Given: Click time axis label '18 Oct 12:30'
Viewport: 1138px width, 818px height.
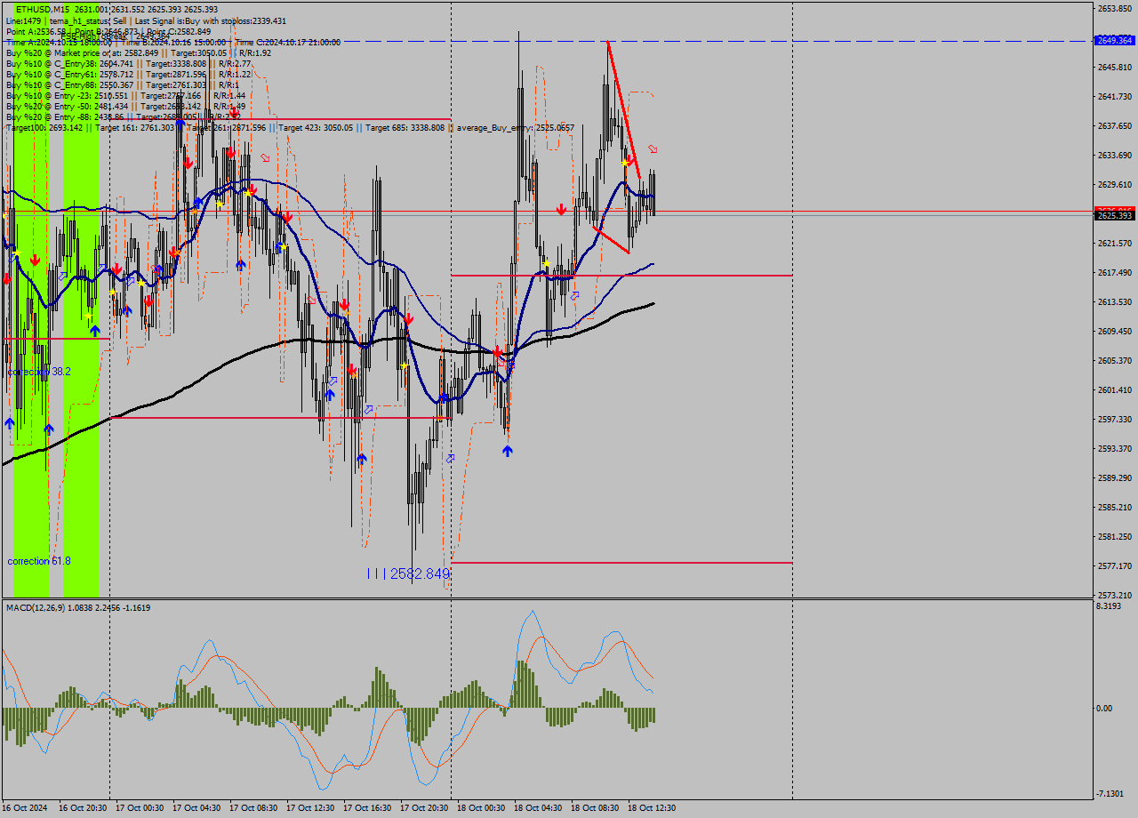Looking at the screenshot, I should [x=652, y=808].
